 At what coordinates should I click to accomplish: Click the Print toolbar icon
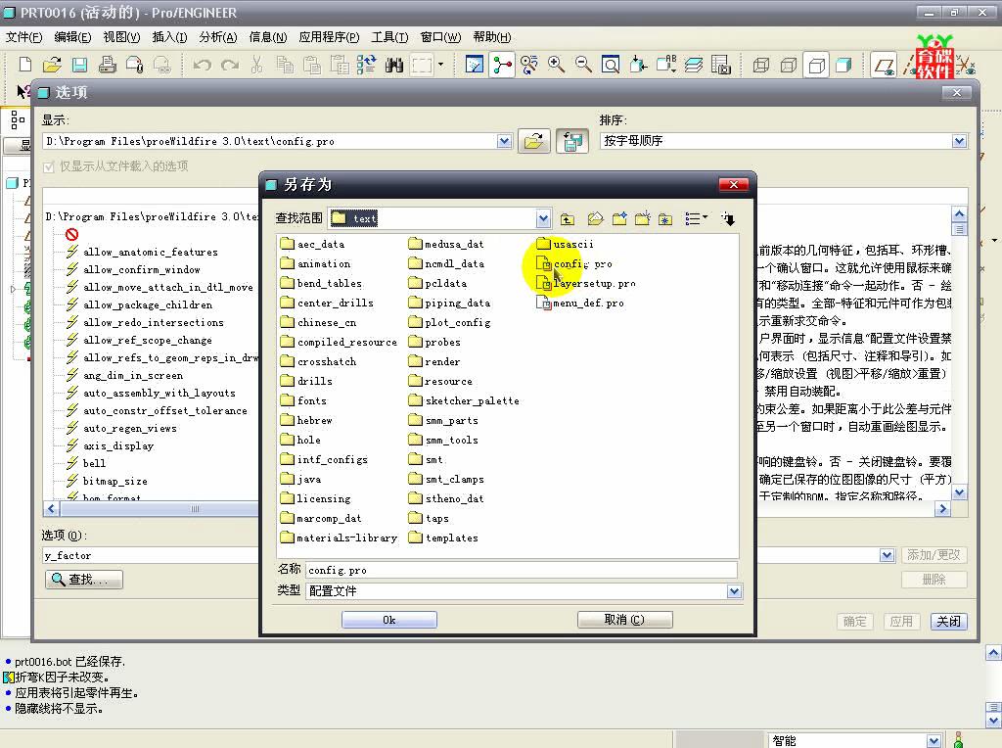click(x=107, y=65)
